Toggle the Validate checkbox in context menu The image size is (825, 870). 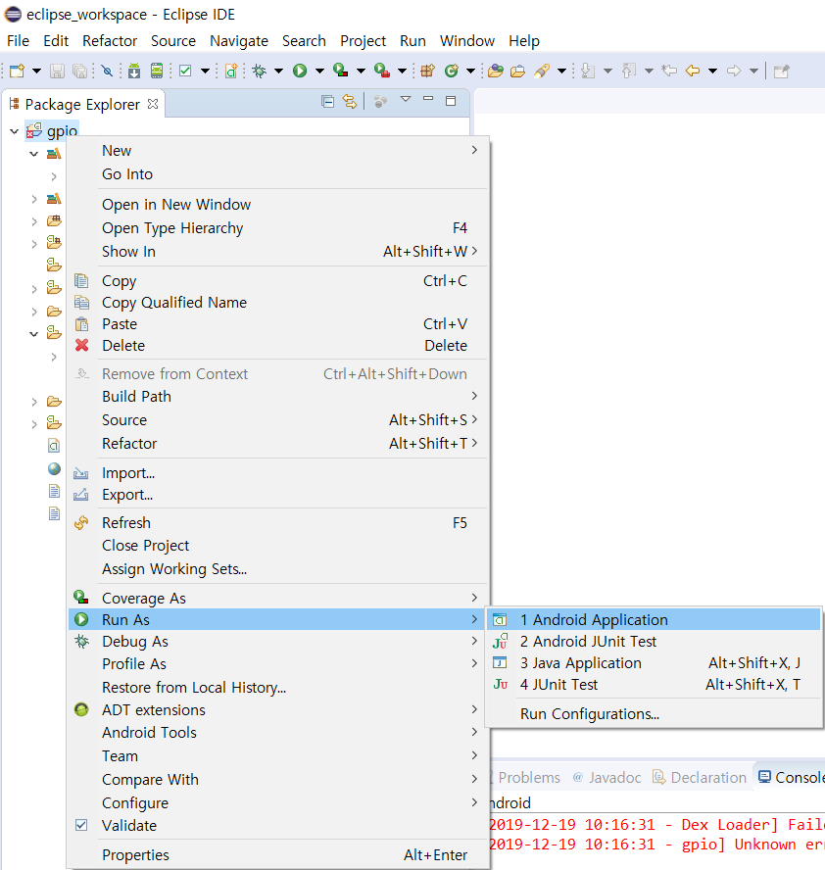(81, 825)
